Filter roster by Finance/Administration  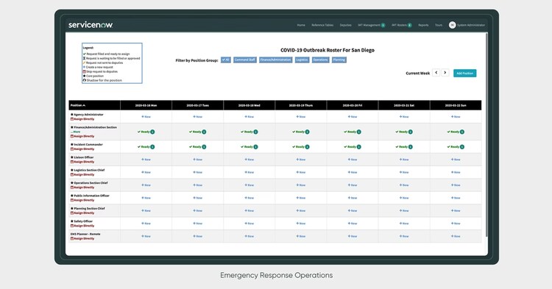(276, 60)
